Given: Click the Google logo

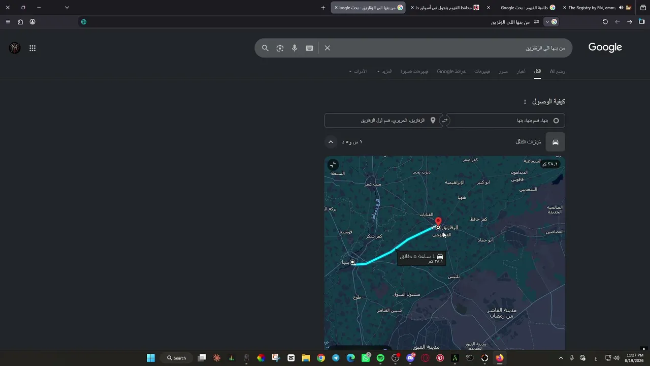Looking at the screenshot, I should (605, 47).
